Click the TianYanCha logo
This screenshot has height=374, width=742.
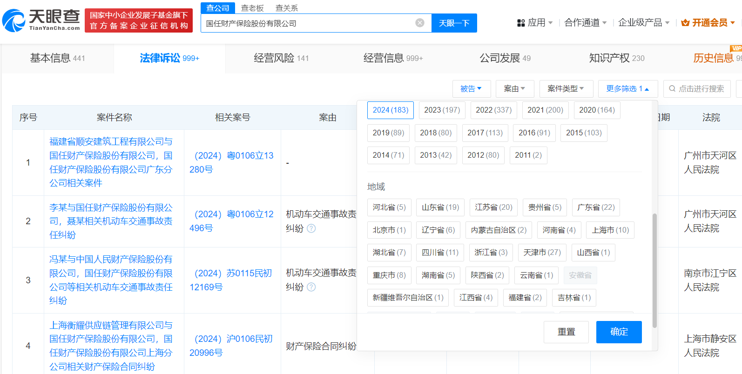click(x=41, y=20)
